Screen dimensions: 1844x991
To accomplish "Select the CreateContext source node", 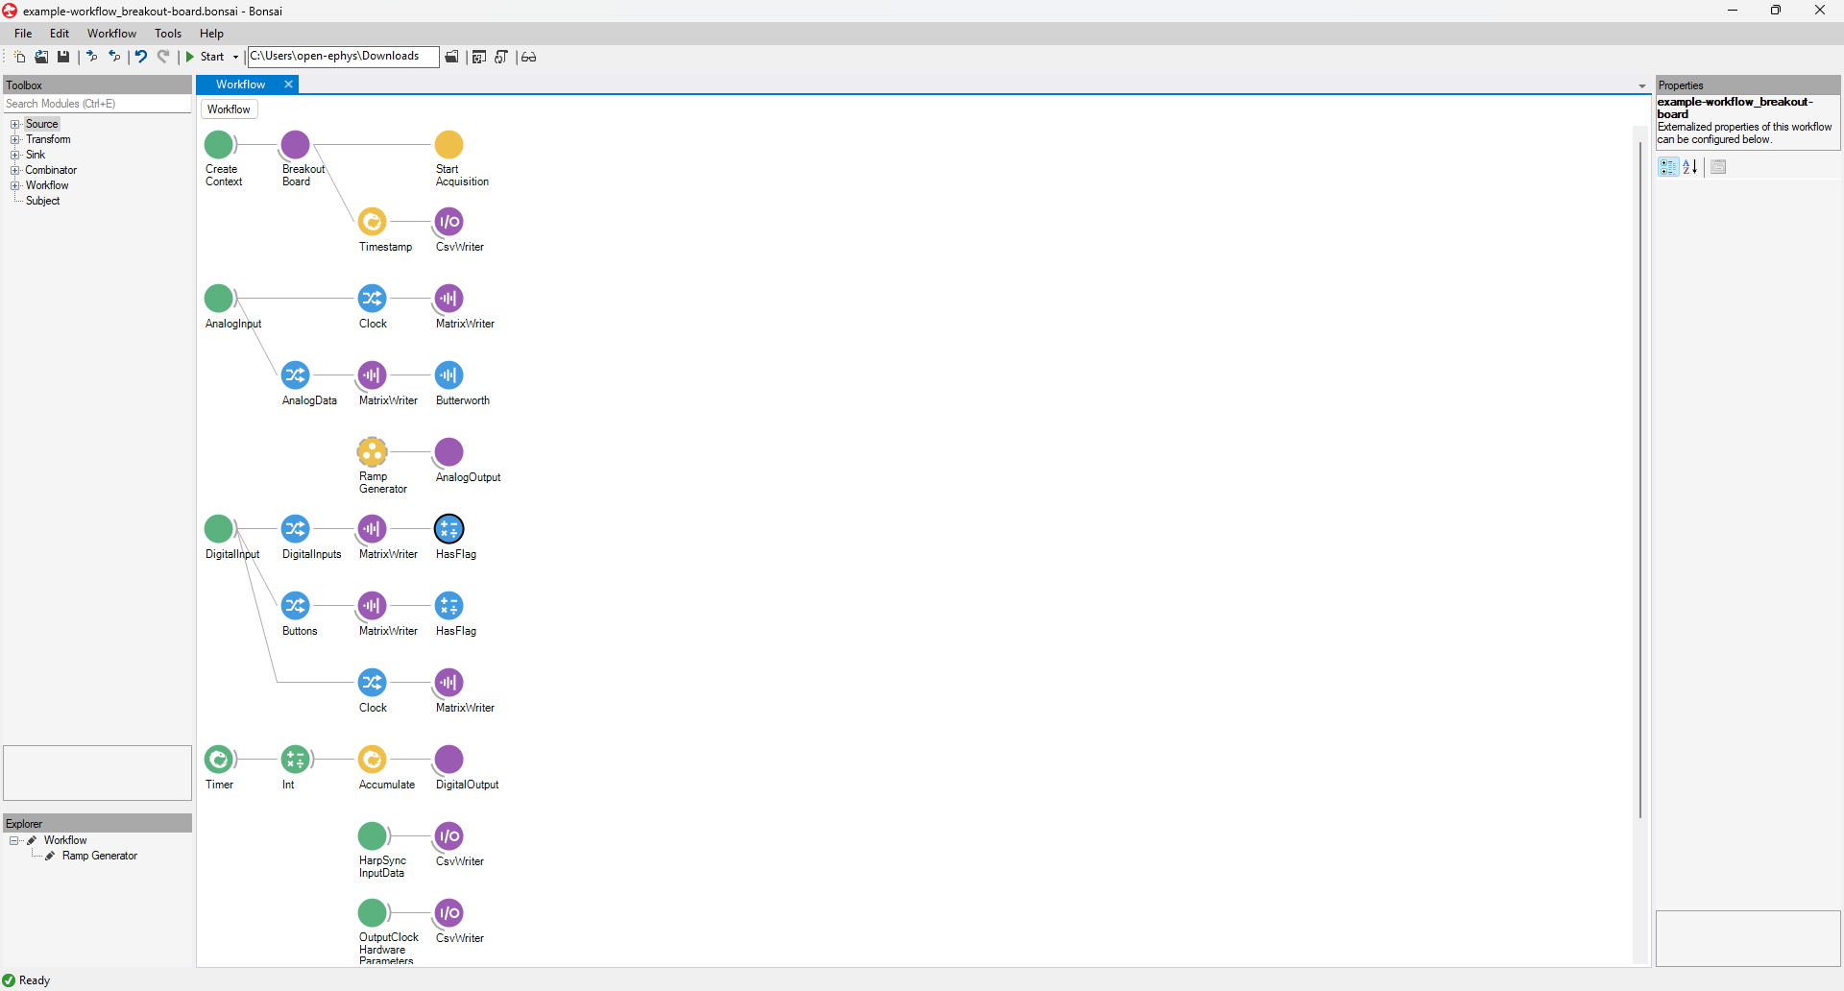I will (219, 146).
